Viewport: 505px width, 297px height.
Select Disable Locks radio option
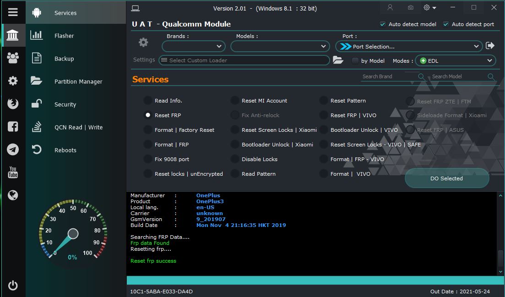point(234,159)
